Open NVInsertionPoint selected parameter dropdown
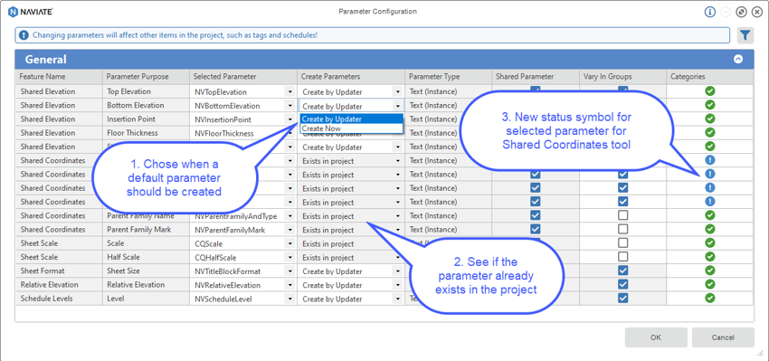 tap(290, 119)
